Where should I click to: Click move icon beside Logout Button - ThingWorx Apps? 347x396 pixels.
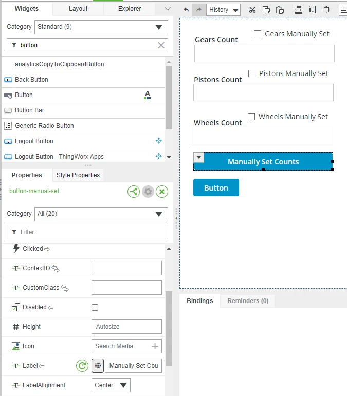point(159,156)
